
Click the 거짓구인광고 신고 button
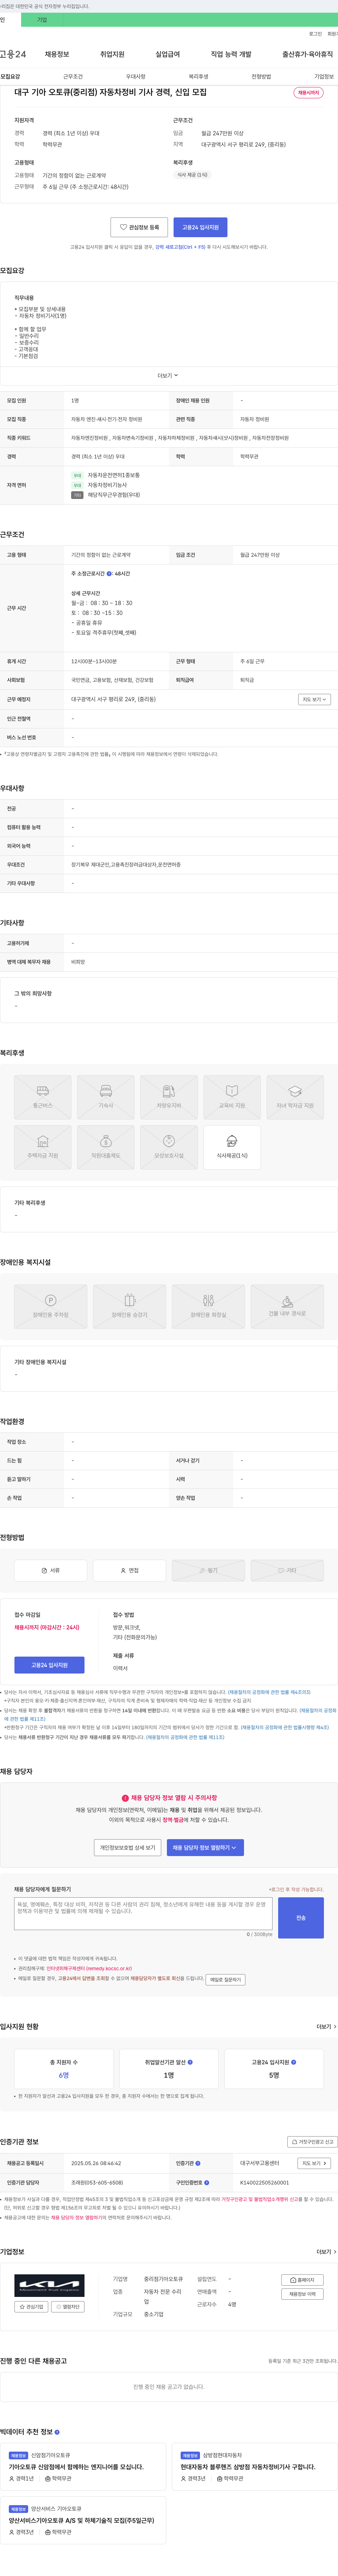click(x=312, y=2141)
